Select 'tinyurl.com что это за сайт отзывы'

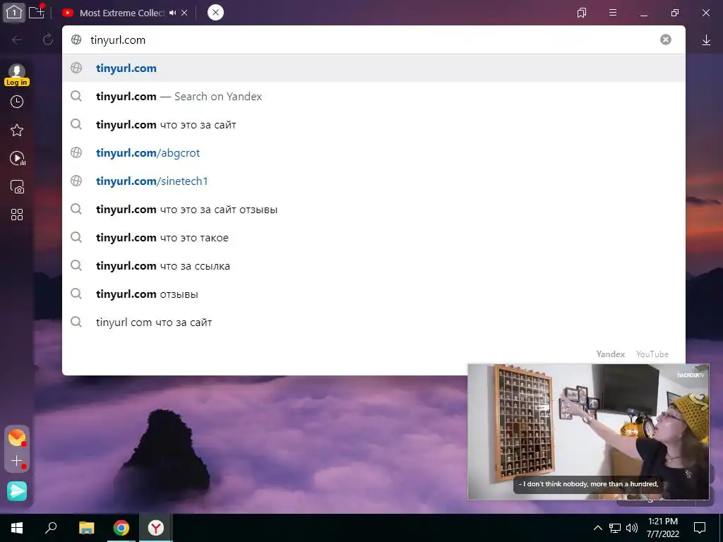pos(374,209)
